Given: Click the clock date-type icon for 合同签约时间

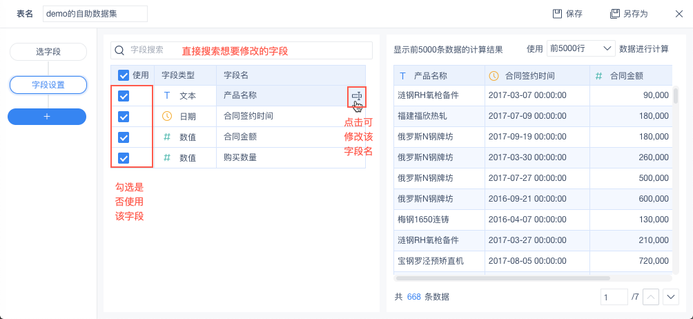Looking at the screenshot, I should click(166, 116).
